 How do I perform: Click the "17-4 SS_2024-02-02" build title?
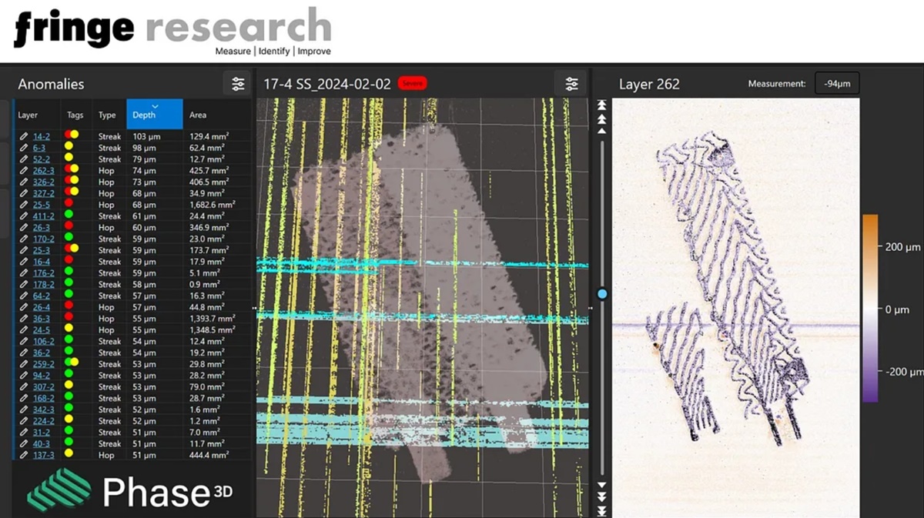[327, 84]
